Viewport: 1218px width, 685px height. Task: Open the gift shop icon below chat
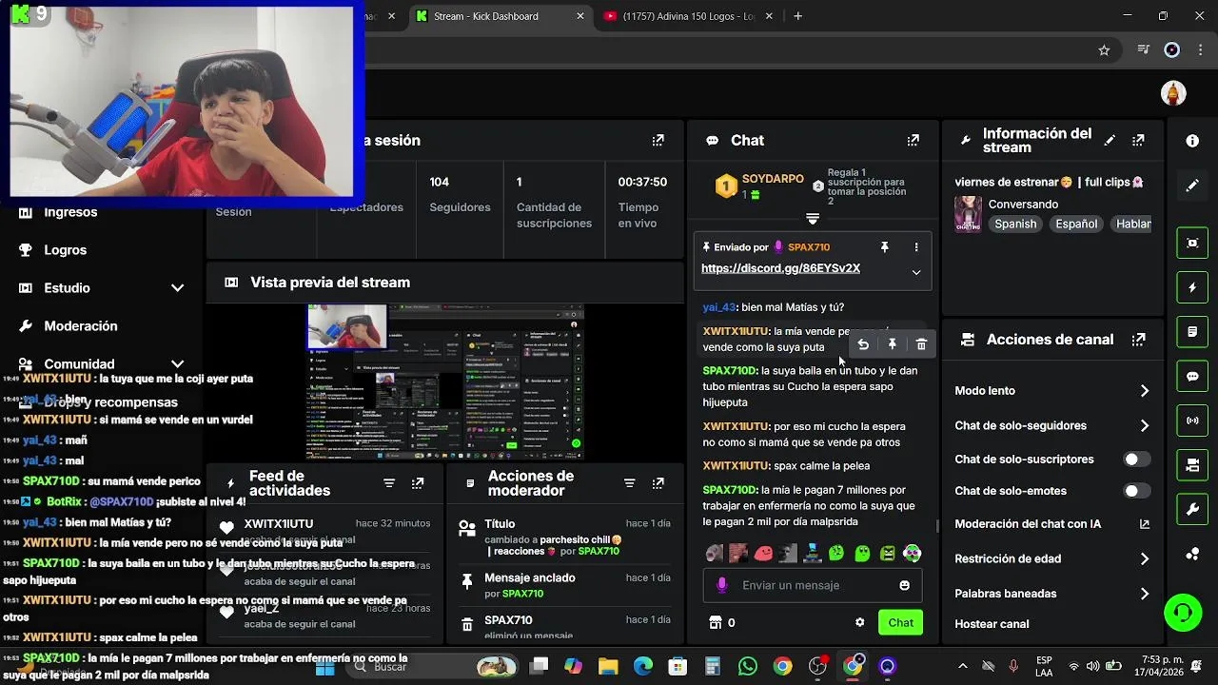pyautogui.click(x=716, y=622)
